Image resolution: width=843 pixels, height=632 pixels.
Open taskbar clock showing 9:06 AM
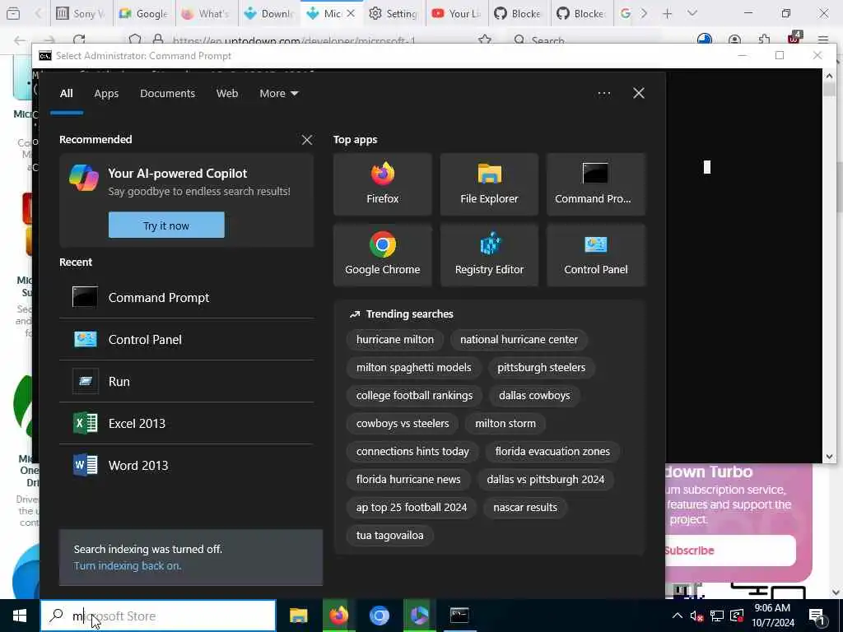772,616
